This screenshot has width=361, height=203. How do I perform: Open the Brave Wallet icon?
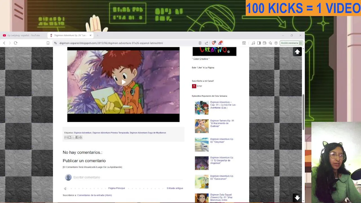(265, 43)
